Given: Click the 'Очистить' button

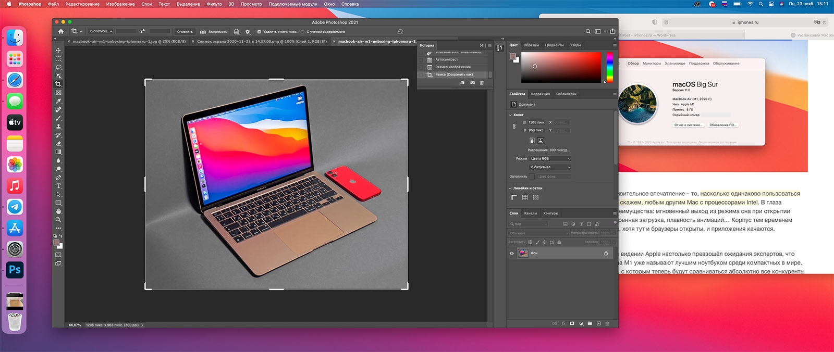Looking at the screenshot, I should (x=185, y=32).
